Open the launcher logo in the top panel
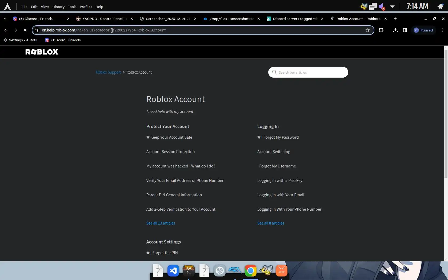 [7, 7]
